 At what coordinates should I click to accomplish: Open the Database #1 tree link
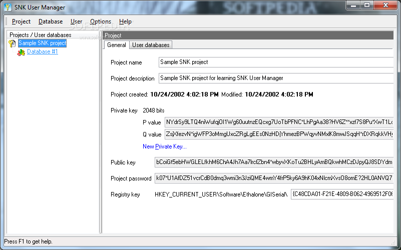(43, 51)
